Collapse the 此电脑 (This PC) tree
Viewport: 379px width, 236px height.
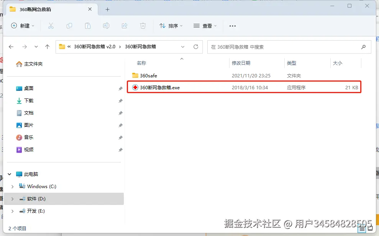pyautogui.click(x=10, y=174)
